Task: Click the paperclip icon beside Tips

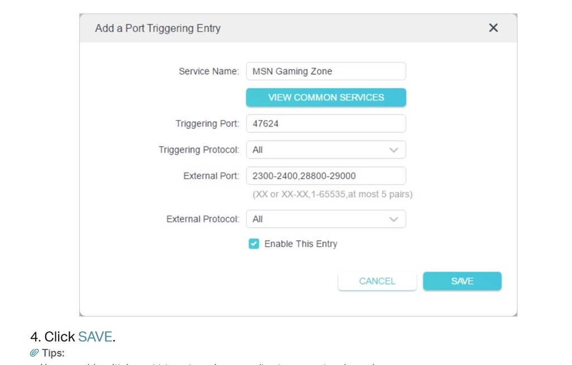Action: tap(35, 353)
